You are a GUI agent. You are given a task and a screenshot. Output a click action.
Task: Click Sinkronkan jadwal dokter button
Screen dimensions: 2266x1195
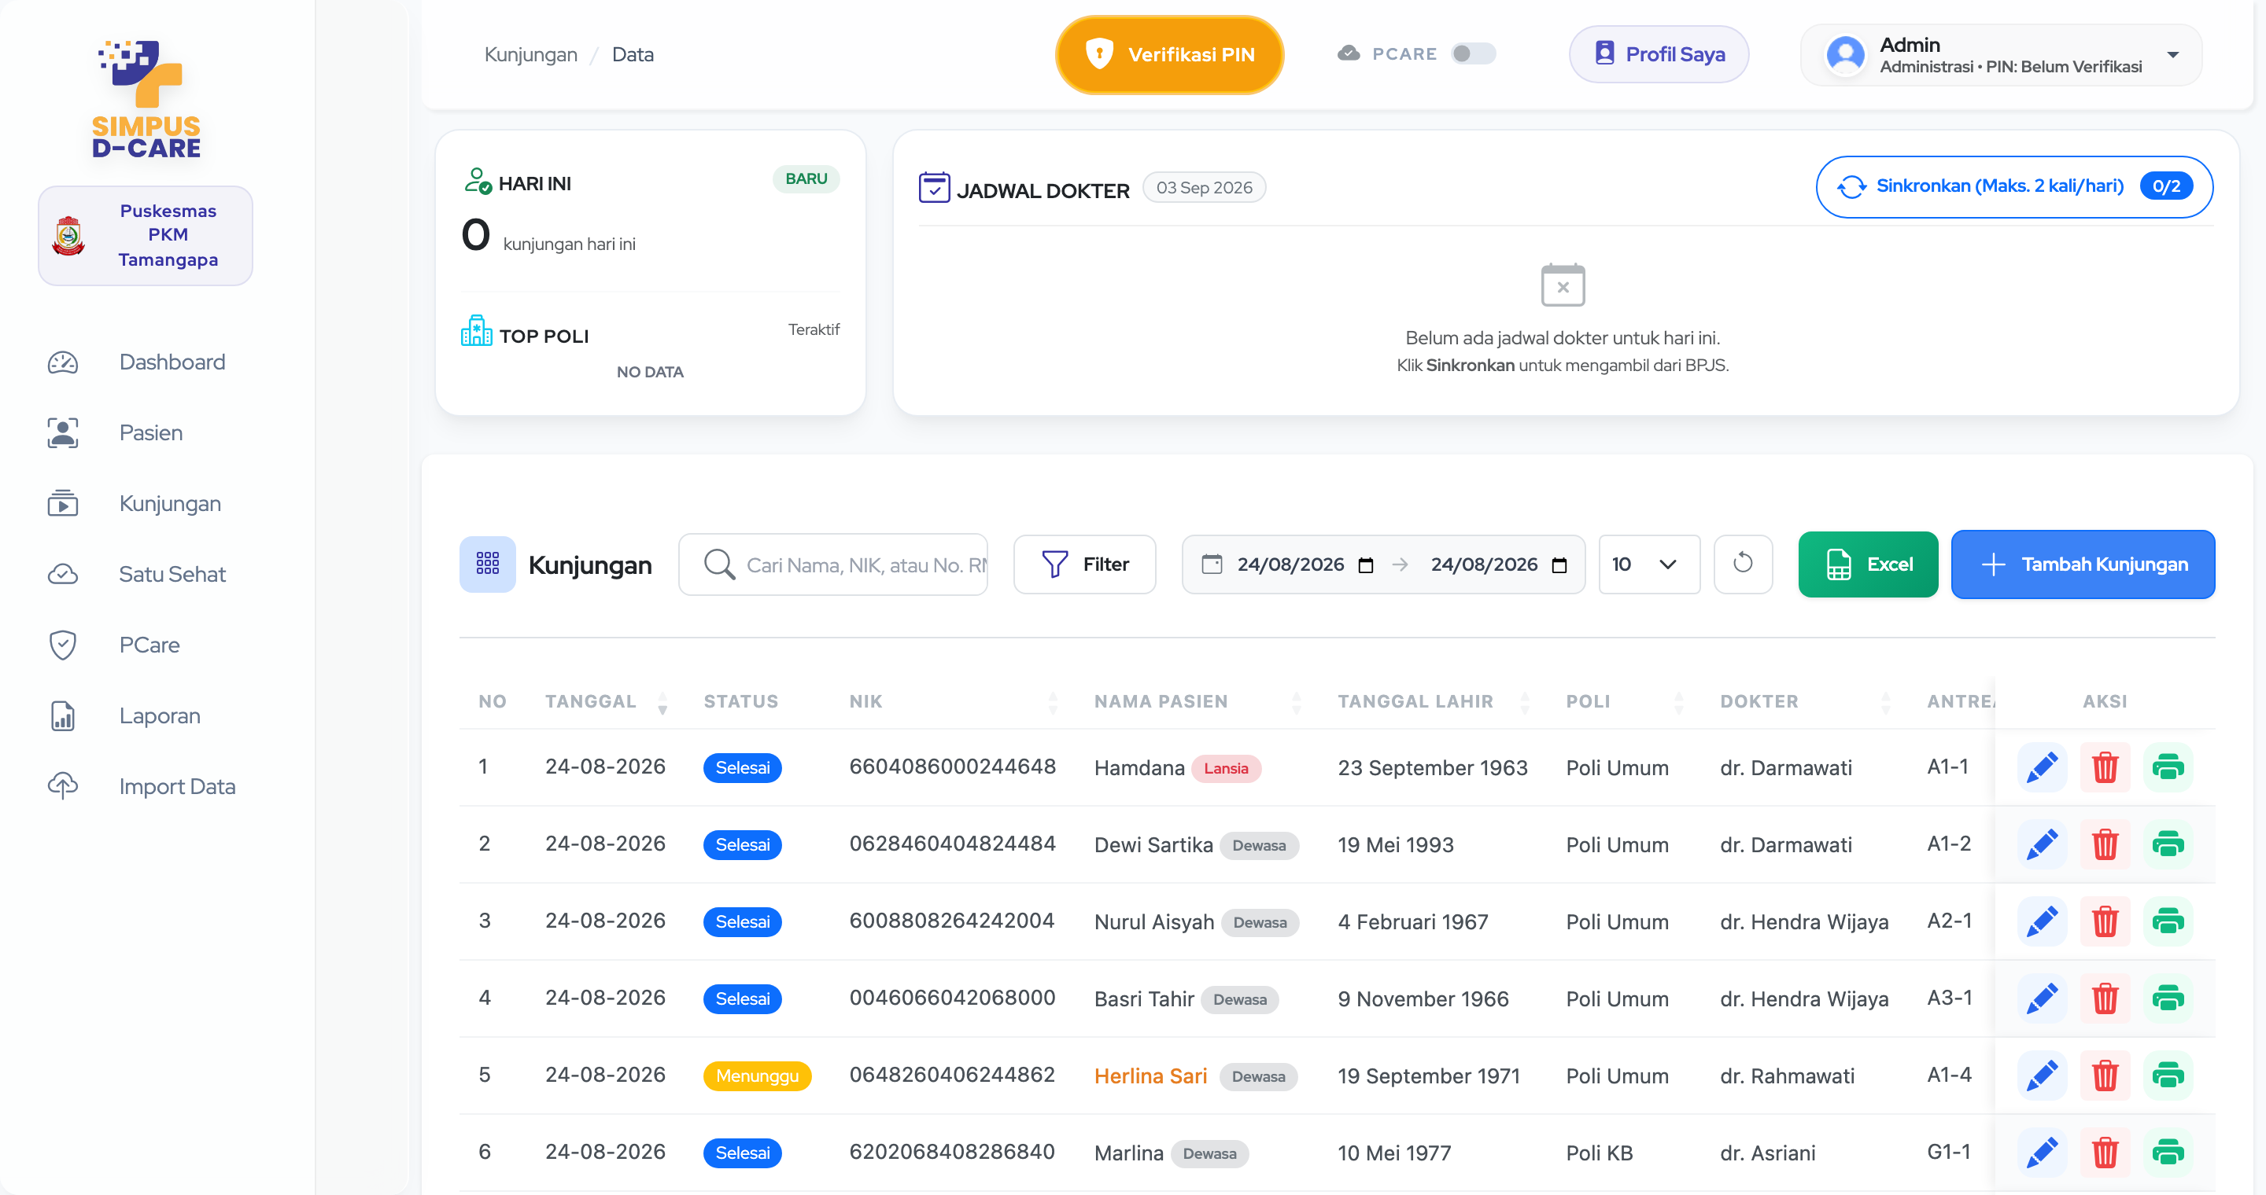(x=2014, y=186)
